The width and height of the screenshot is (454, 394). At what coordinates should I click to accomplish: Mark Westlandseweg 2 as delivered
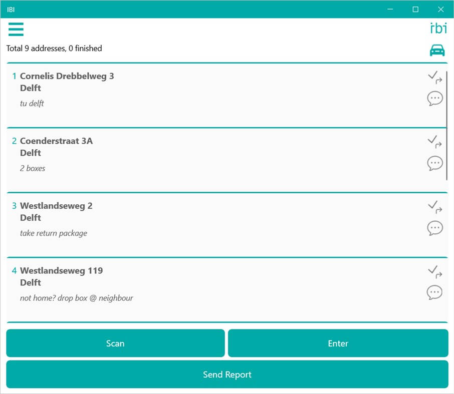(434, 207)
